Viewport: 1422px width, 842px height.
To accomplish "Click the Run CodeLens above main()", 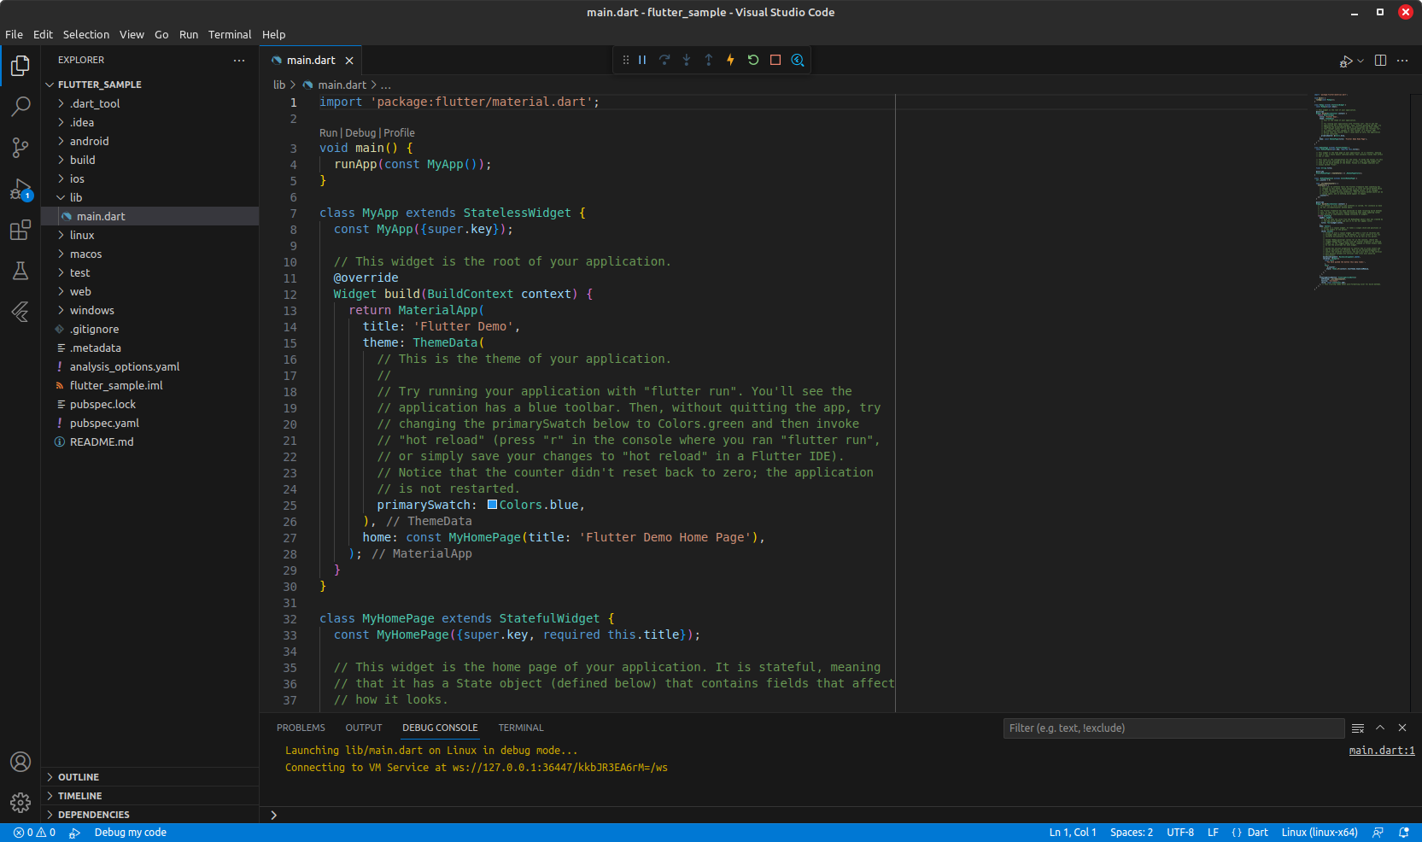I will [x=328, y=132].
